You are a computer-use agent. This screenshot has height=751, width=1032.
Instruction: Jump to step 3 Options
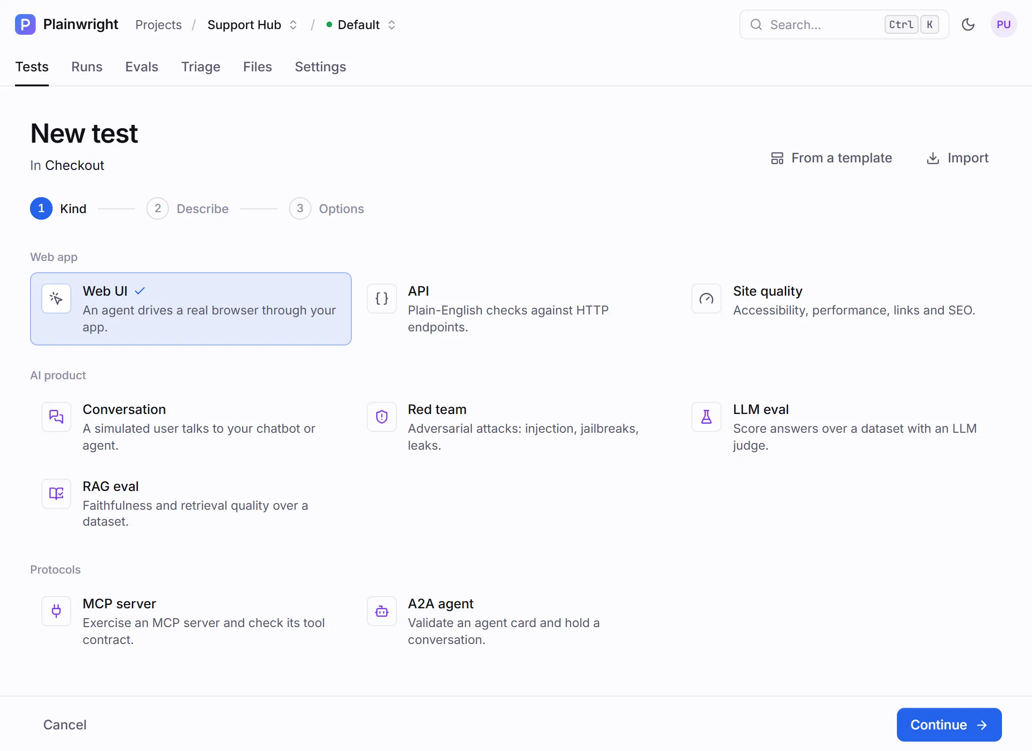pyautogui.click(x=326, y=208)
